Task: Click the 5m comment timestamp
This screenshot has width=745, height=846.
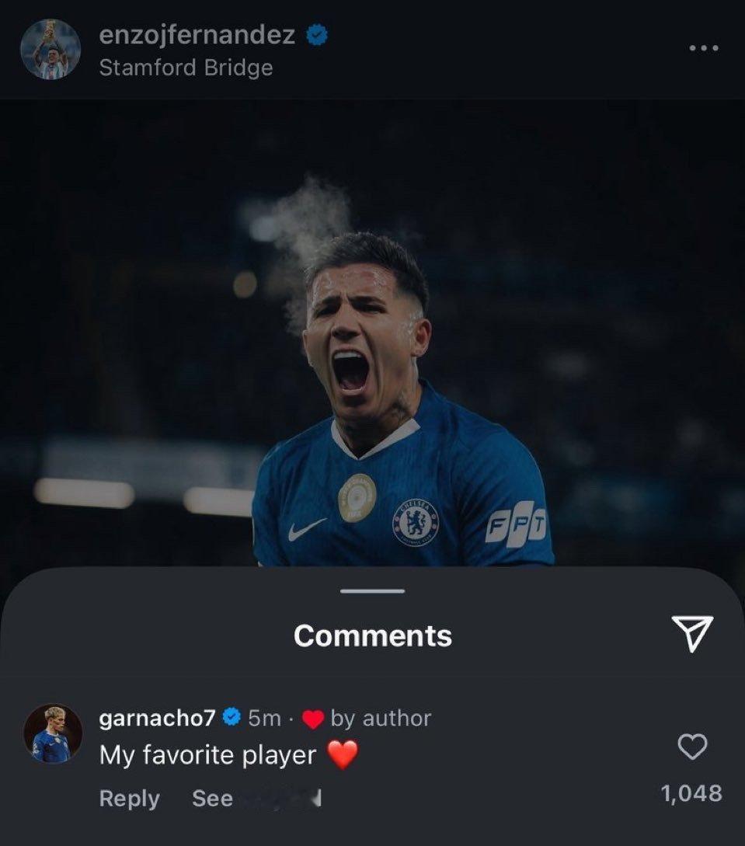Action: 264,719
